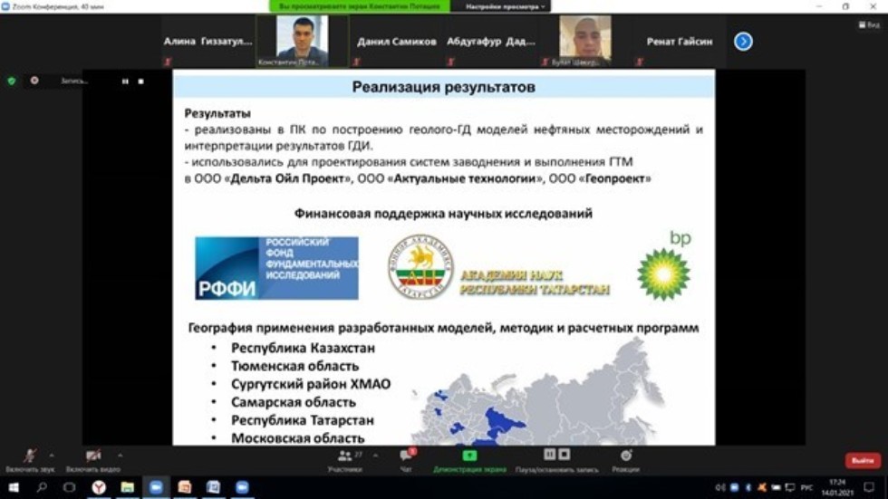The image size is (888, 499).
Task: Select Константин Поташев video thumbnail
Action: pyautogui.click(x=302, y=42)
